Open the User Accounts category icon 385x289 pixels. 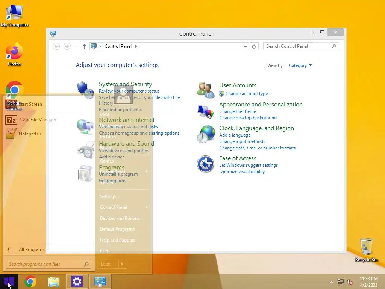(x=206, y=90)
